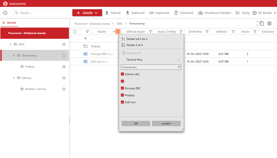Star the Dokumenty folder as favorite

click(x=64, y=55)
